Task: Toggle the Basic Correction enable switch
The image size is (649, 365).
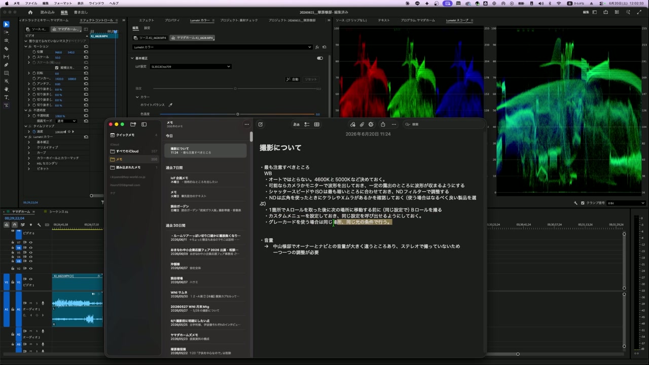Action: tap(320, 58)
